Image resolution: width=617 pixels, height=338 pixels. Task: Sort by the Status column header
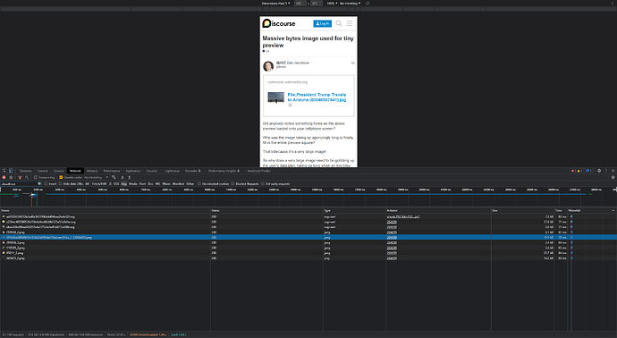[266, 210]
